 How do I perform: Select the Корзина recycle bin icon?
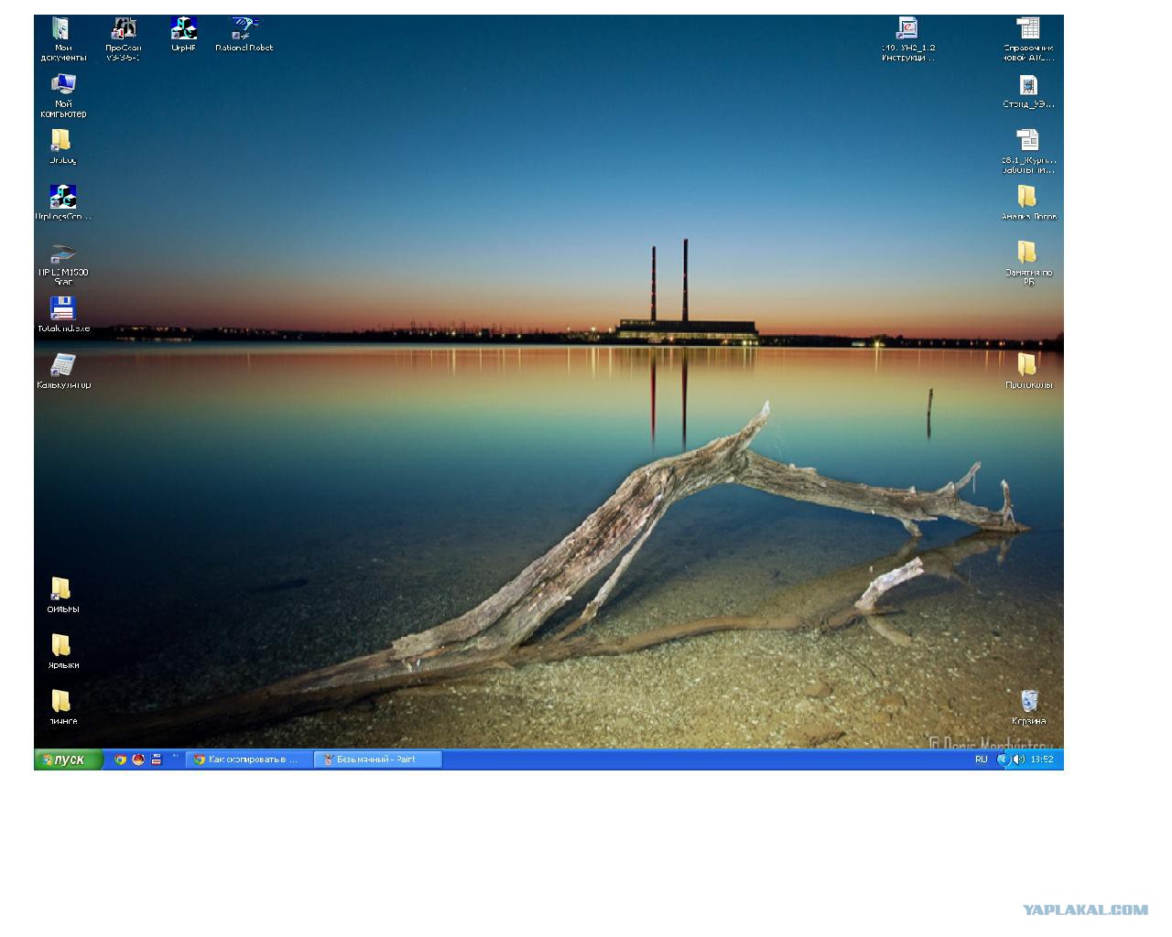1028,707
